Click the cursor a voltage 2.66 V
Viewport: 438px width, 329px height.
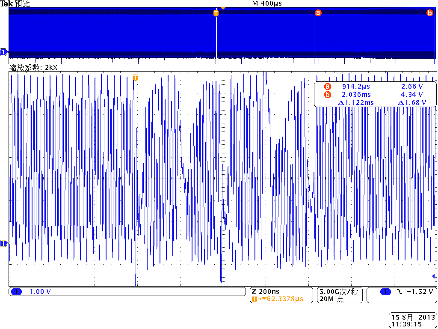click(x=412, y=87)
